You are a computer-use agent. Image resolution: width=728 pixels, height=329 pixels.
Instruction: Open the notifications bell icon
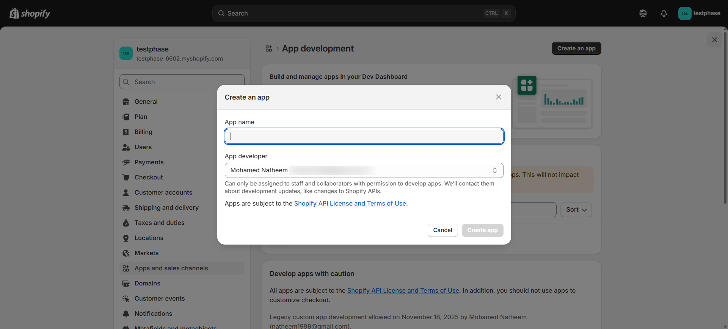click(x=664, y=13)
